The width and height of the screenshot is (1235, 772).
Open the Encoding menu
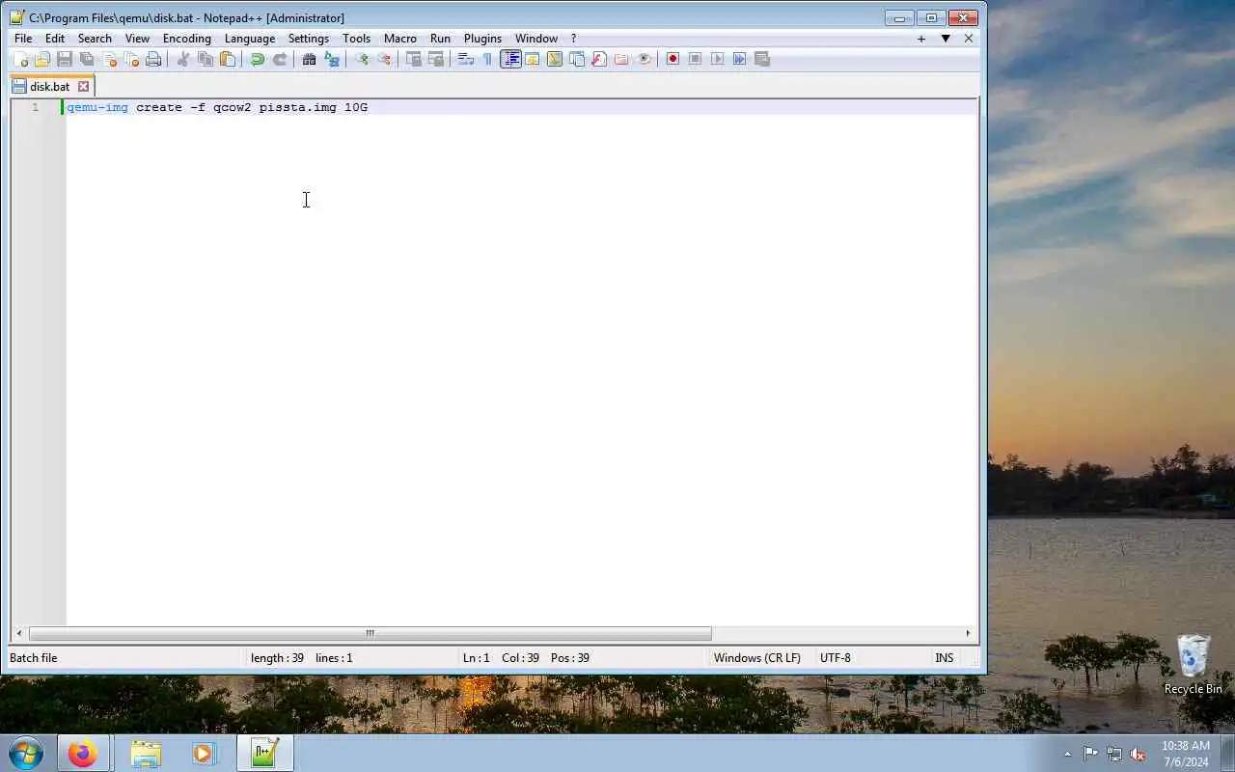187,39
